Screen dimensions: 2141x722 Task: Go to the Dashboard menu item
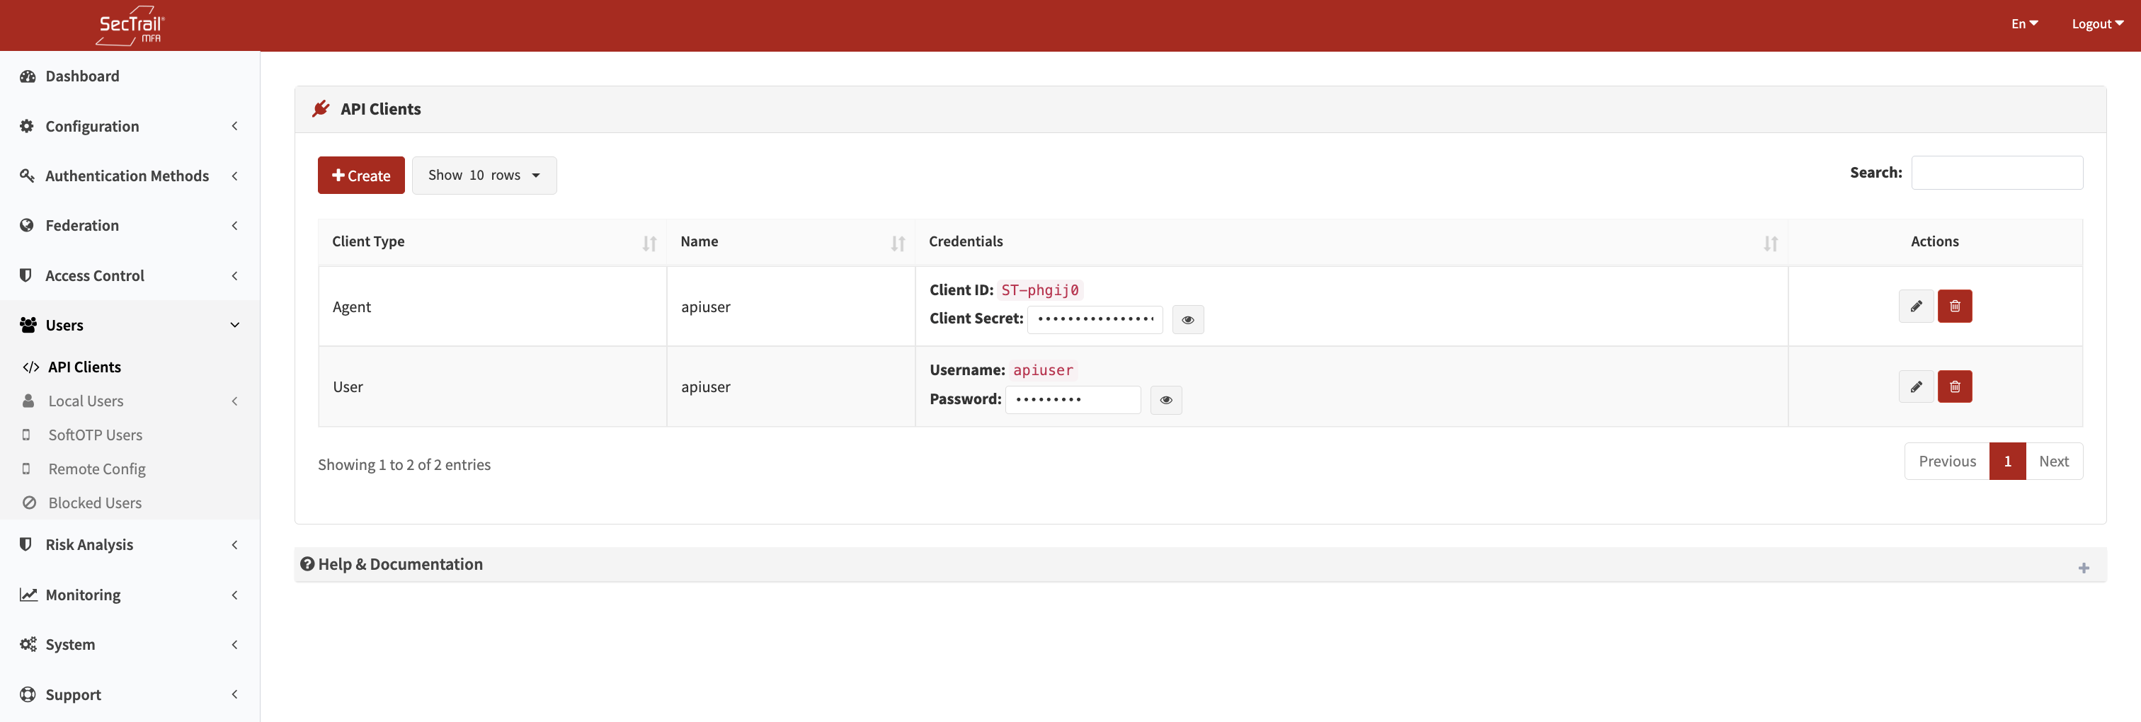pos(82,76)
